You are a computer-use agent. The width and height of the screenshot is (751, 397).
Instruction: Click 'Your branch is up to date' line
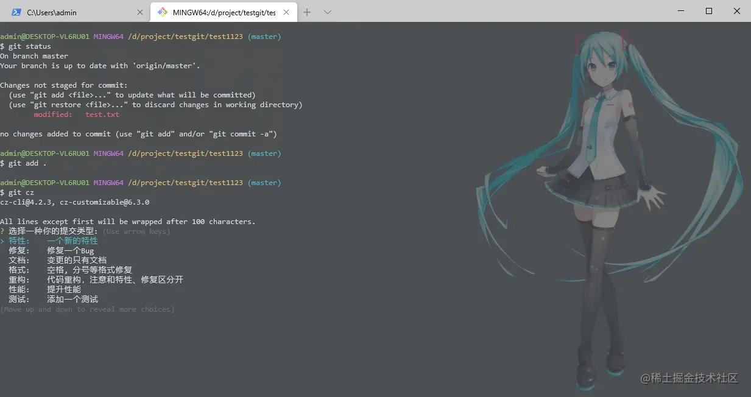pyautogui.click(x=100, y=66)
